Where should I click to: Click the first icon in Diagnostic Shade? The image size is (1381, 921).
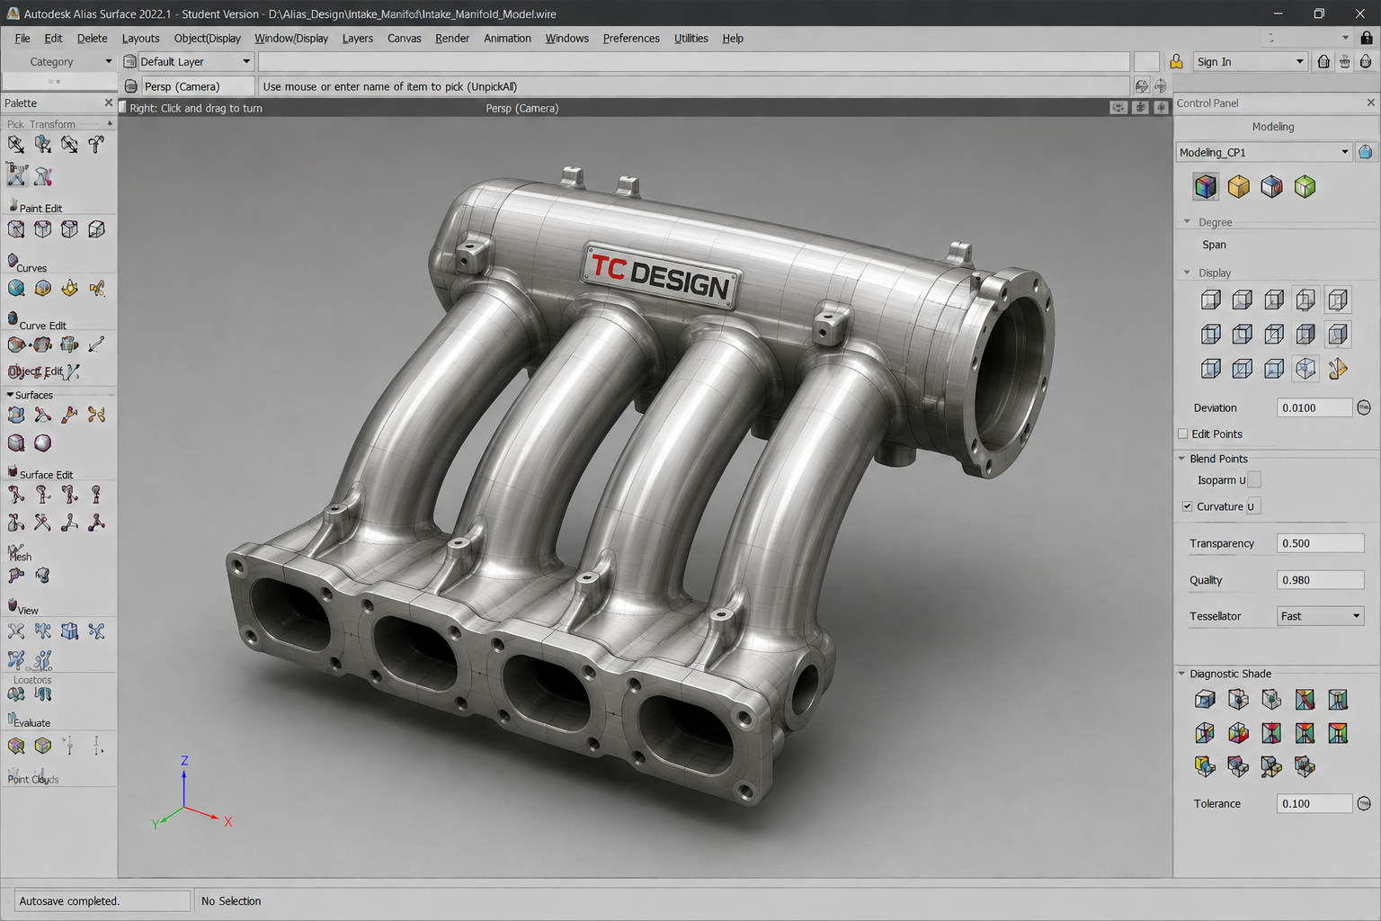click(1205, 700)
